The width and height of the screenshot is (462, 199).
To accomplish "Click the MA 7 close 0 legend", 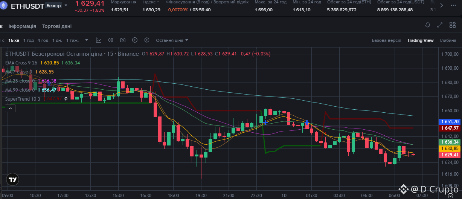I will [19, 72].
